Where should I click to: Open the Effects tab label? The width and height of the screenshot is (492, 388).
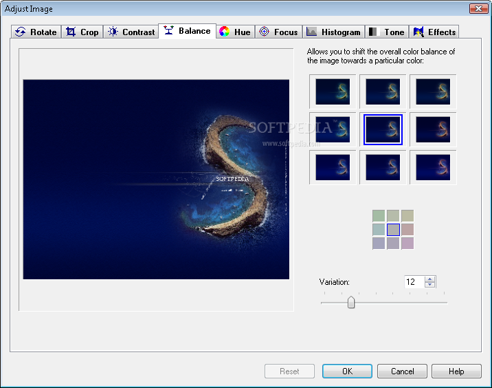442,32
